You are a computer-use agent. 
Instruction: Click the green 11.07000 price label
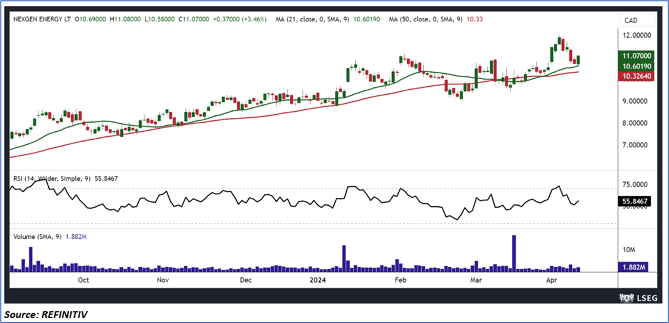(x=636, y=56)
